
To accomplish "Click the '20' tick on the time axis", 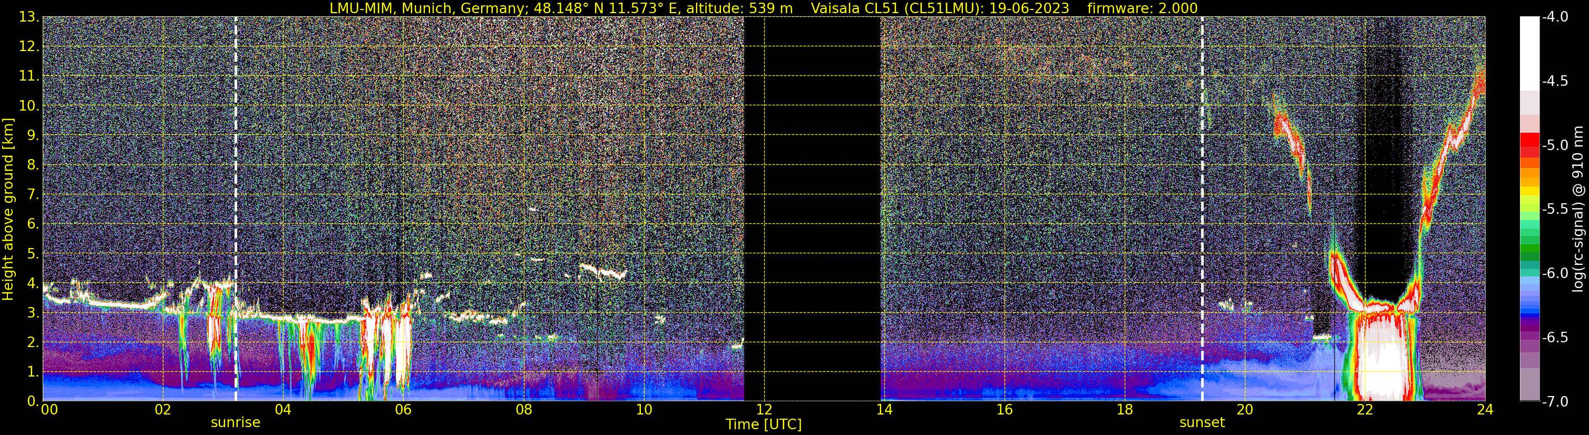I will pyautogui.click(x=1245, y=410).
